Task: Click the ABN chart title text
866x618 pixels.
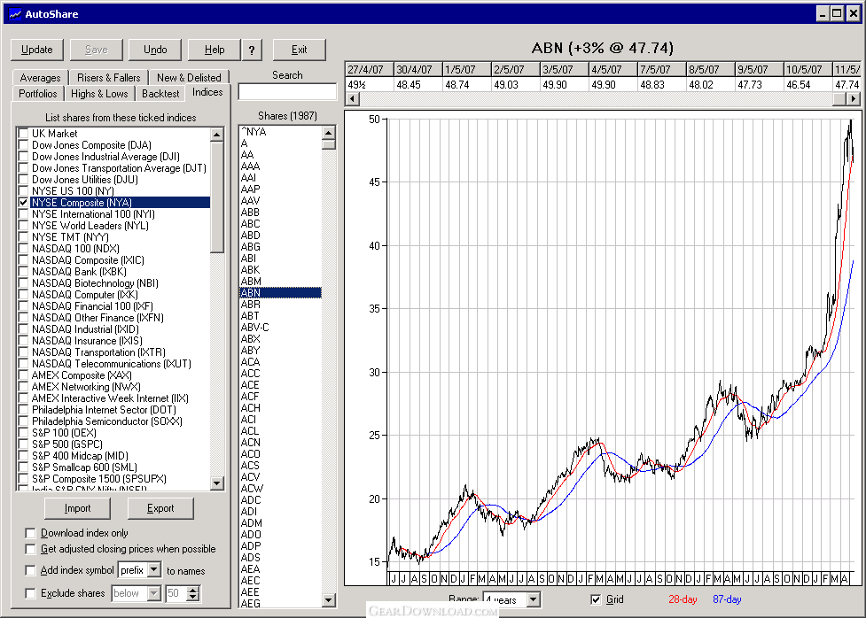Action: pos(603,48)
